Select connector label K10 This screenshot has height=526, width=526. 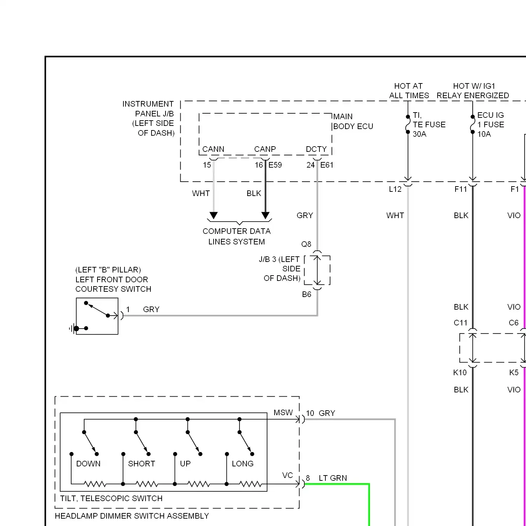click(x=460, y=372)
